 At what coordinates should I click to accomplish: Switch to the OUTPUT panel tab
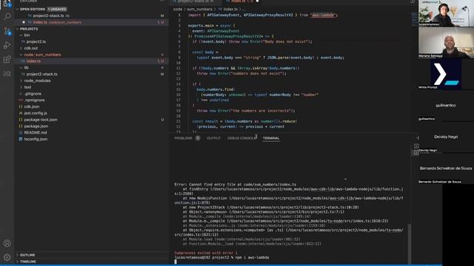pyautogui.click(x=214, y=138)
